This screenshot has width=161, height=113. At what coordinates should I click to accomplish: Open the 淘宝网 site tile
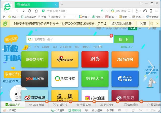tap(125, 60)
